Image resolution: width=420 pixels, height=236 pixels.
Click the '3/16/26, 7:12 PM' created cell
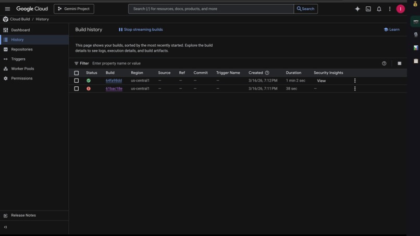point(263,81)
